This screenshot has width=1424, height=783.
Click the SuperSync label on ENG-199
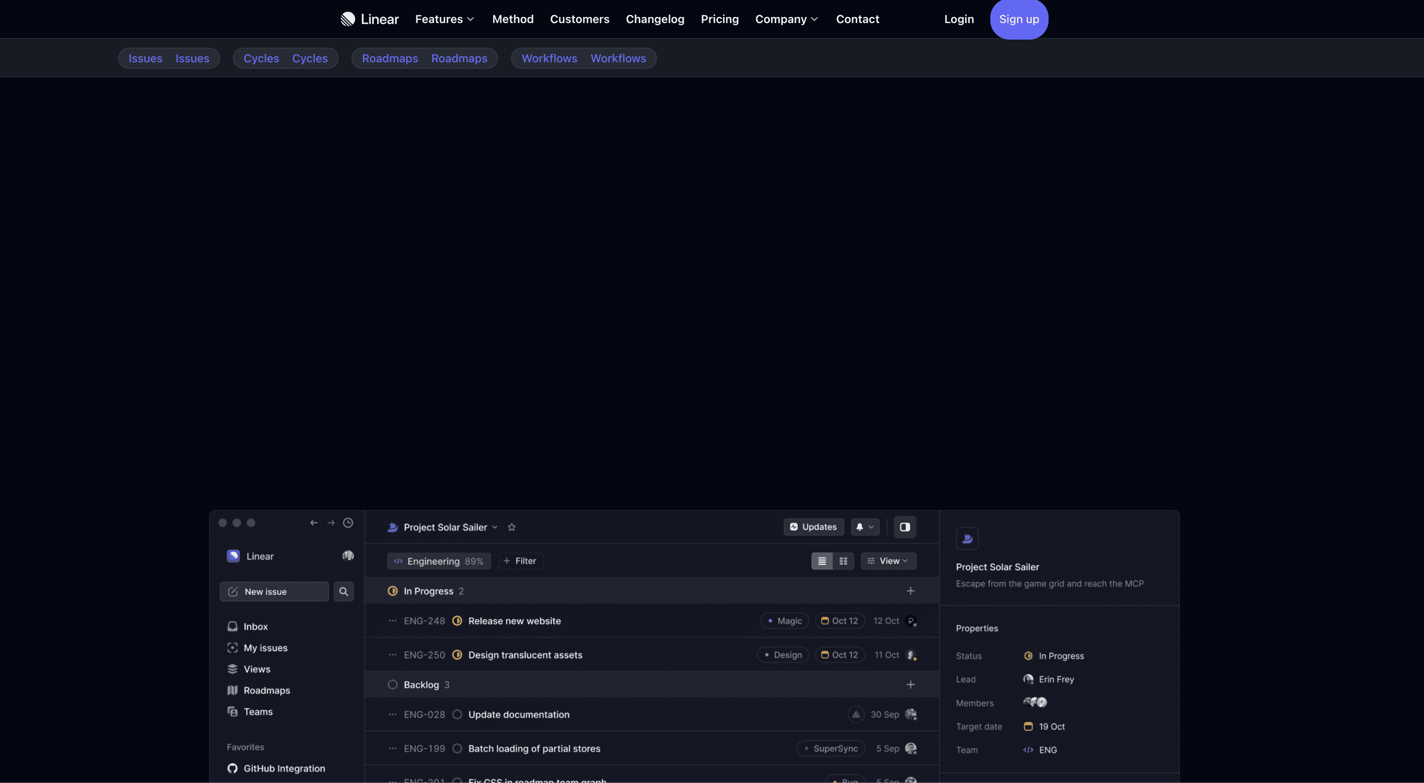(831, 749)
